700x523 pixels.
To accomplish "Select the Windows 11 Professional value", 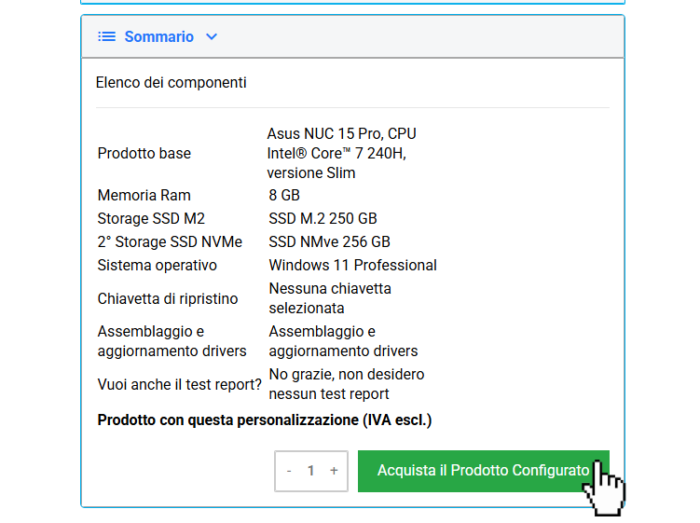I will click(x=352, y=266).
